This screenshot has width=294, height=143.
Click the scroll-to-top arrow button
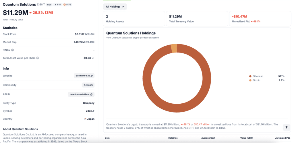287,127
